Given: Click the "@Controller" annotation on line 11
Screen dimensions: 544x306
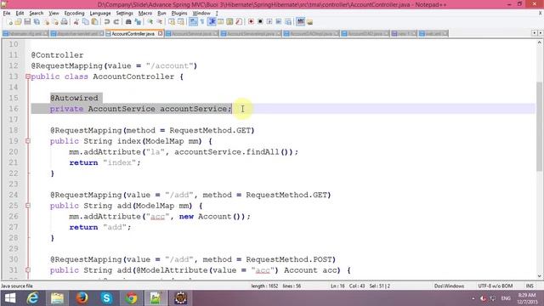Looking at the screenshot, I should [x=57, y=55].
